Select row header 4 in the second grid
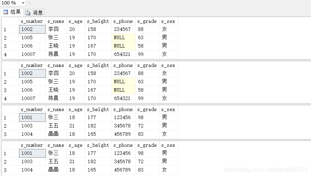The height and width of the screenshot is (176, 311). pos(10,99)
